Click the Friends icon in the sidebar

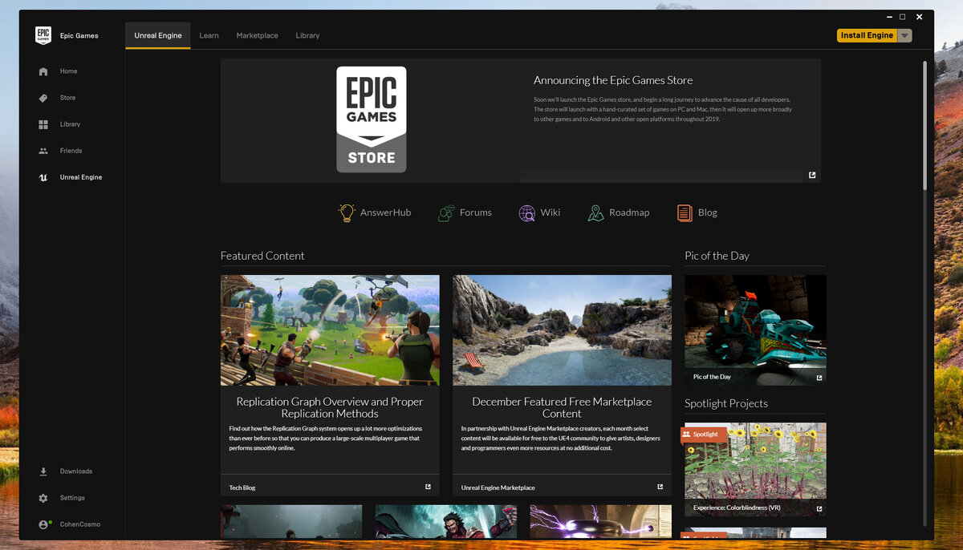(x=42, y=151)
